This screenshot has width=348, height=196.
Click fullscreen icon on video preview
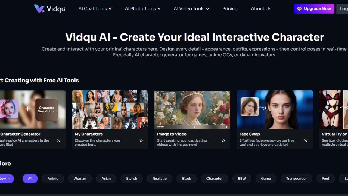point(227,127)
